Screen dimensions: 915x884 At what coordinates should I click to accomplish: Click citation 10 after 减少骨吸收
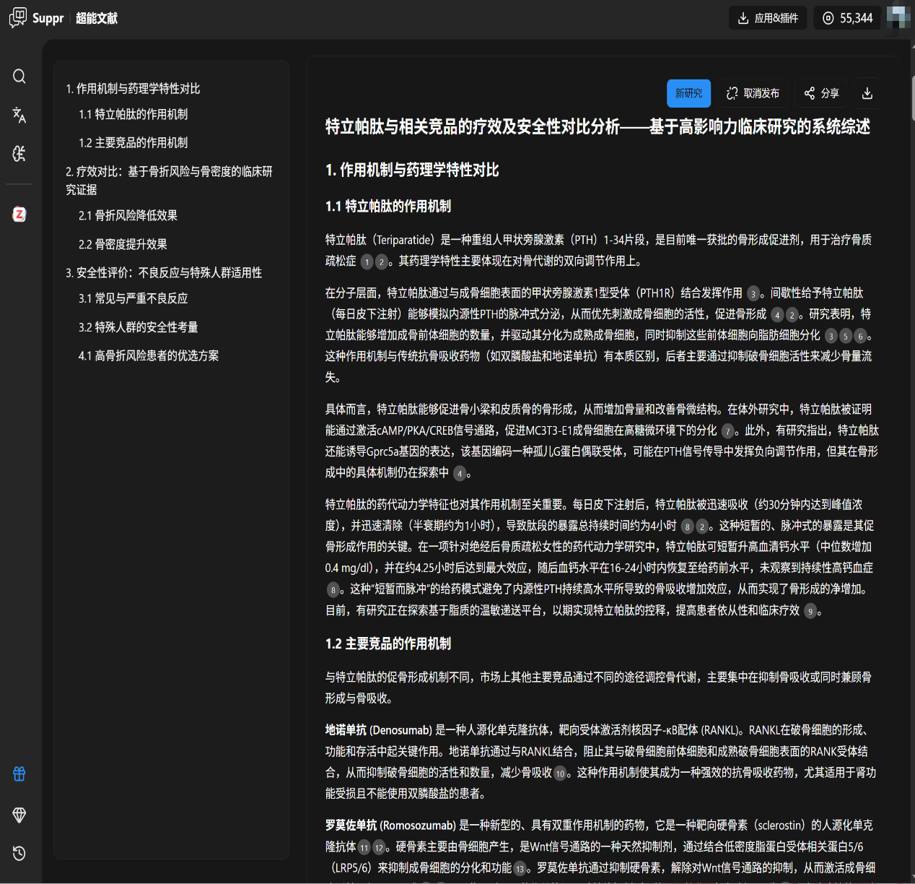click(x=560, y=773)
